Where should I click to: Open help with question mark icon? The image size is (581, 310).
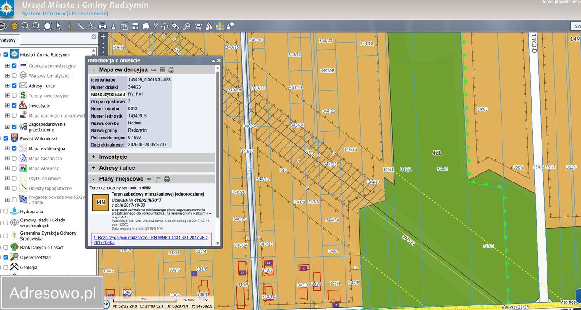pyautogui.click(x=155, y=26)
